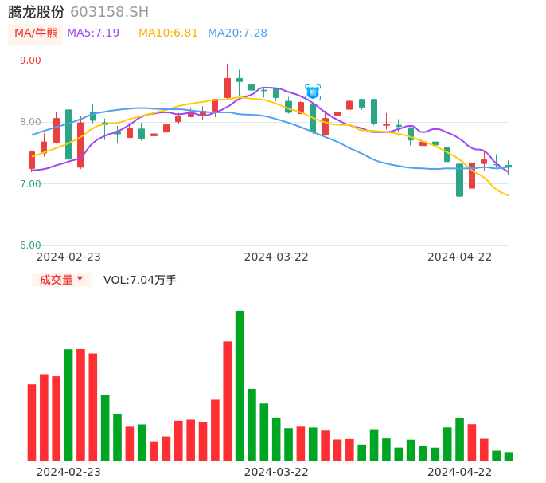The height and width of the screenshot is (483, 546).
Task: Click the 6.00 price axis label
Action: coord(30,245)
